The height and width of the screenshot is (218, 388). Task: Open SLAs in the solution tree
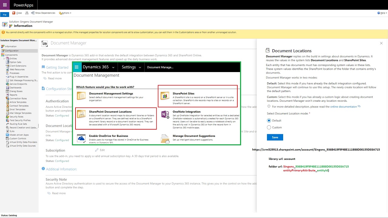tap(12, 131)
